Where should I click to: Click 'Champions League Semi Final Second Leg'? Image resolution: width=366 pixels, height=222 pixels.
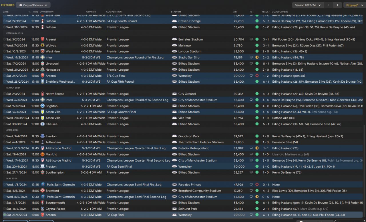click(x=136, y=197)
